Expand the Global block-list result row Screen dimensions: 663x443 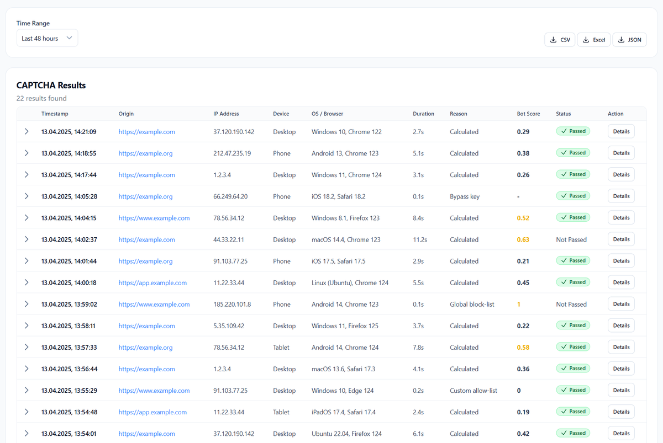pos(27,304)
